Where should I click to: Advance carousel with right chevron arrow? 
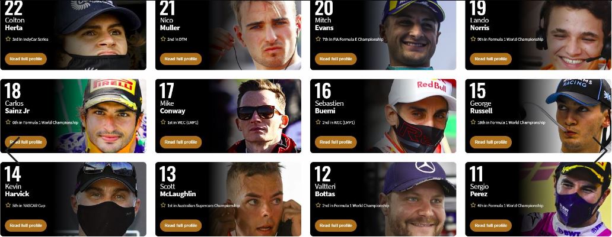(x=600, y=150)
